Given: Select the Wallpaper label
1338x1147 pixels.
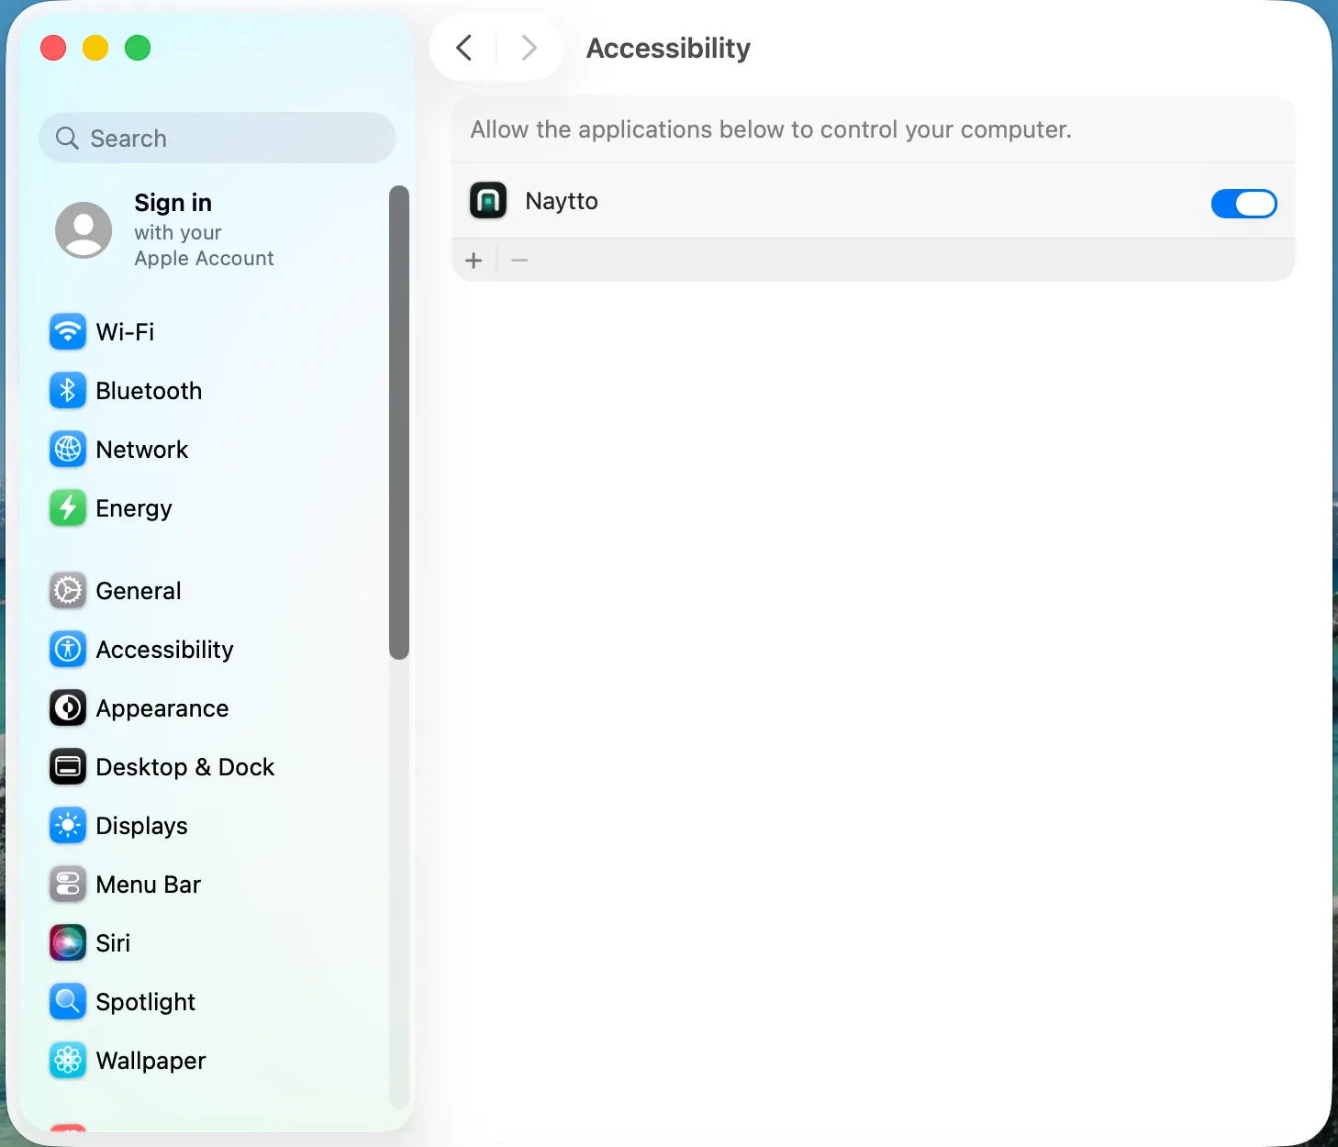Looking at the screenshot, I should click(151, 1062).
